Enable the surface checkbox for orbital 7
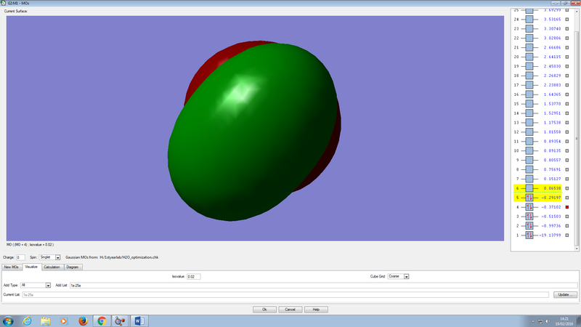 point(567,178)
